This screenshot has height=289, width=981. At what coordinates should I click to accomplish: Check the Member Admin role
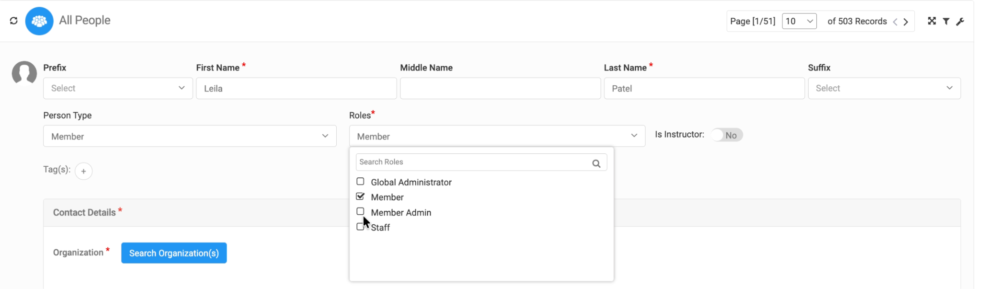(360, 211)
